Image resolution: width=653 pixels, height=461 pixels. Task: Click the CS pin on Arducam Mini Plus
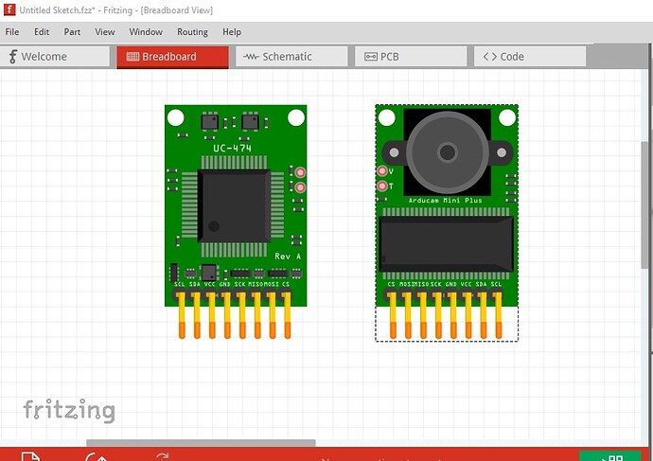coord(393,315)
